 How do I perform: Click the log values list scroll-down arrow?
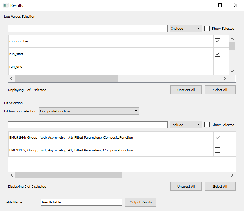232,71
